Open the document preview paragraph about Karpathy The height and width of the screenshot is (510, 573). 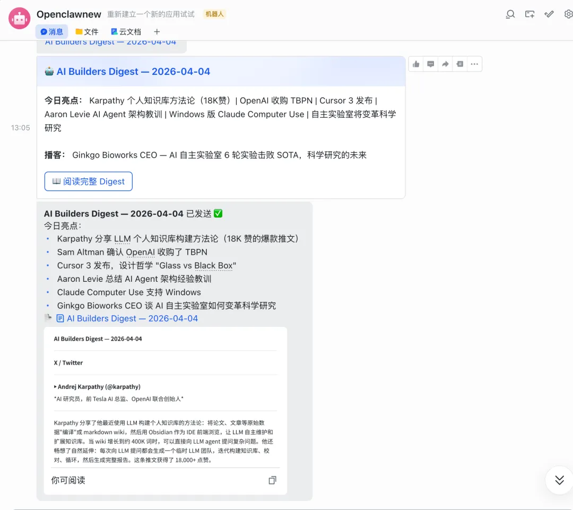pos(164,441)
